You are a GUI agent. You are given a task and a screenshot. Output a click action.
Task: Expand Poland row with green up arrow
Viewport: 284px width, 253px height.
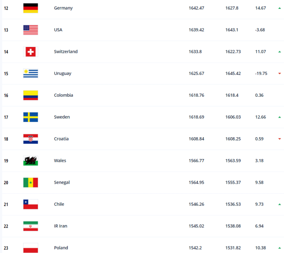(280, 248)
